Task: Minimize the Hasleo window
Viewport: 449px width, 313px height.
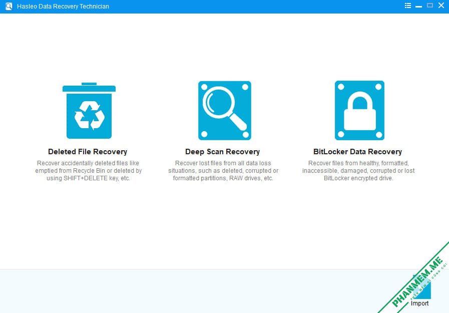Action: (418, 6)
